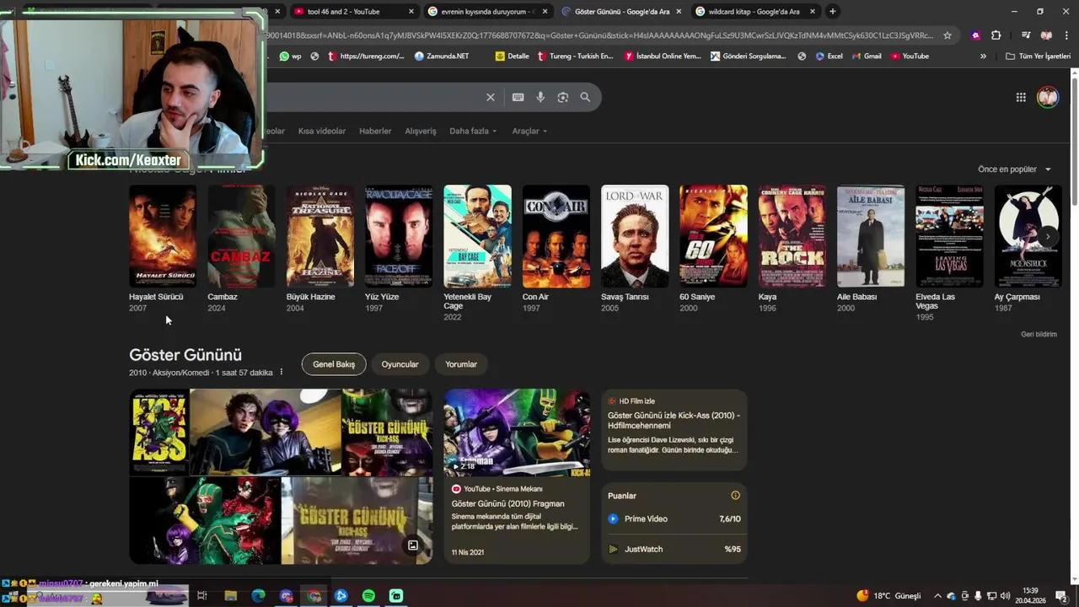Viewport: 1079px width, 607px height.
Task: Open the Zamunda.NET bookmark
Action: 442,56
